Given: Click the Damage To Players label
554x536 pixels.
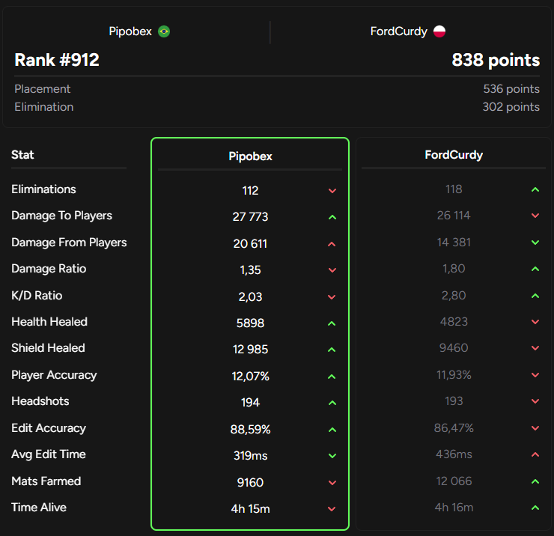Looking at the screenshot, I should (x=61, y=216).
